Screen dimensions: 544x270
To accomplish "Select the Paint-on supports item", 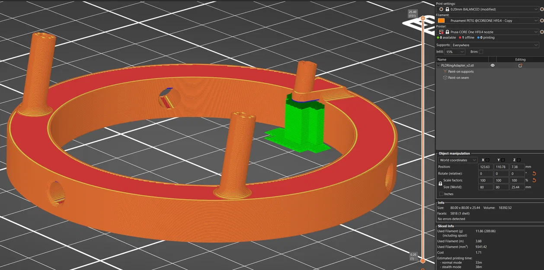I will [x=461, y=72].
